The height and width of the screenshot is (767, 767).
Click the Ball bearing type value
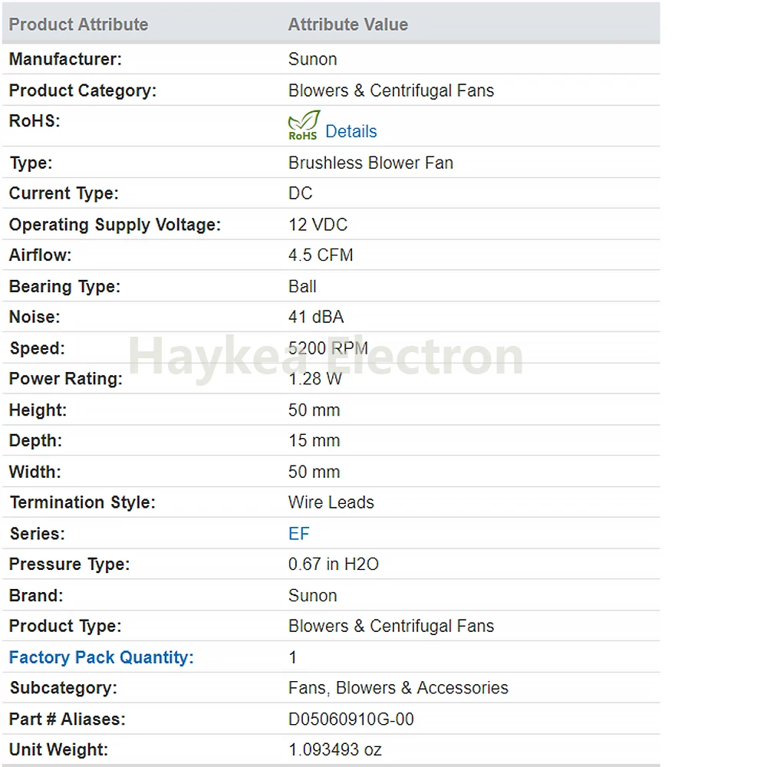tap(302, 286)
